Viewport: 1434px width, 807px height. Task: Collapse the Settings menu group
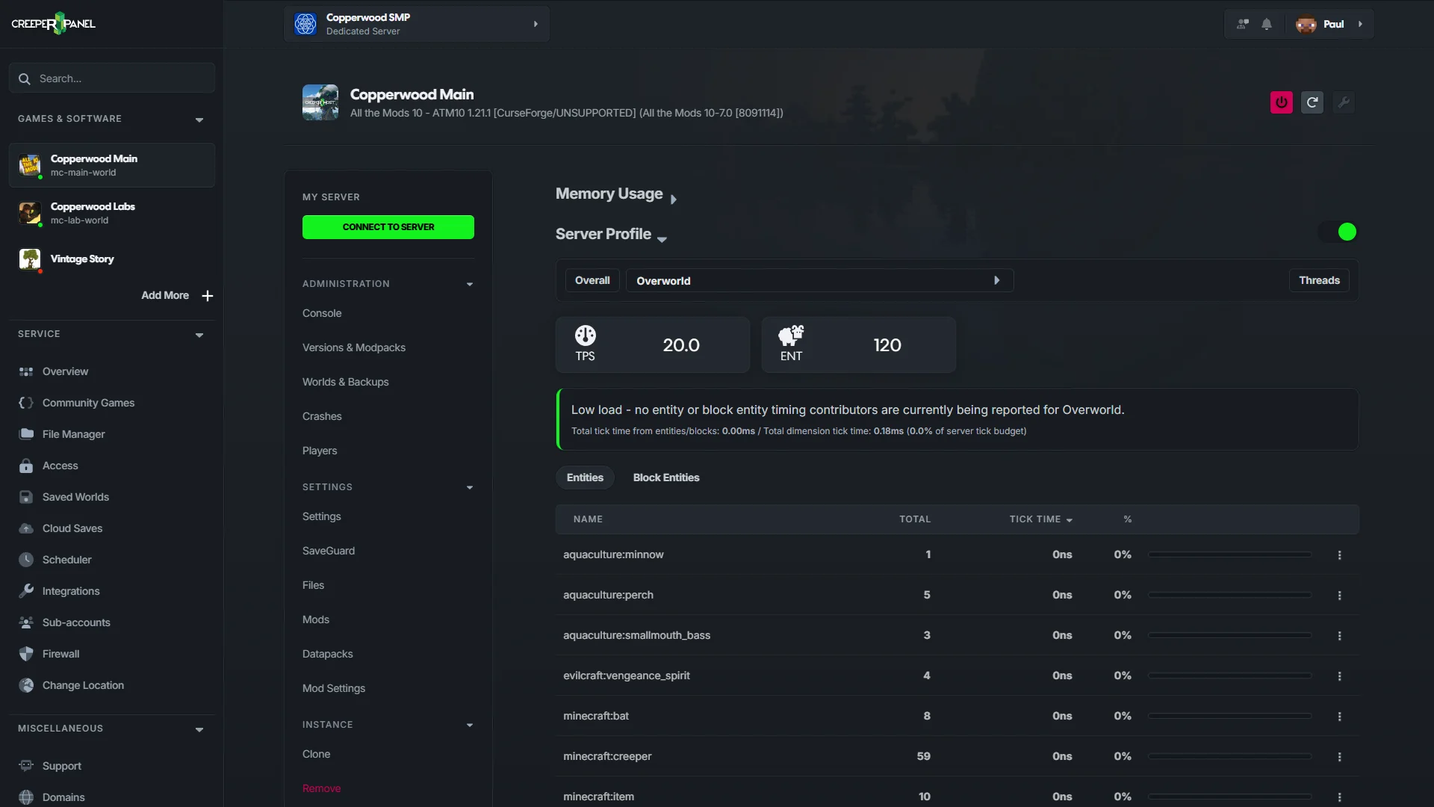470,487
